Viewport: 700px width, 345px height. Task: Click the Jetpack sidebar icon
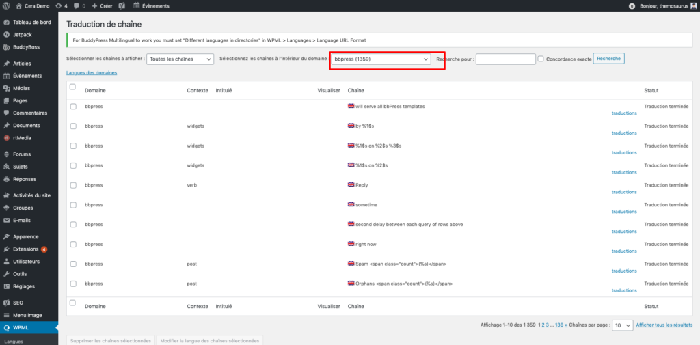point(6,34)
